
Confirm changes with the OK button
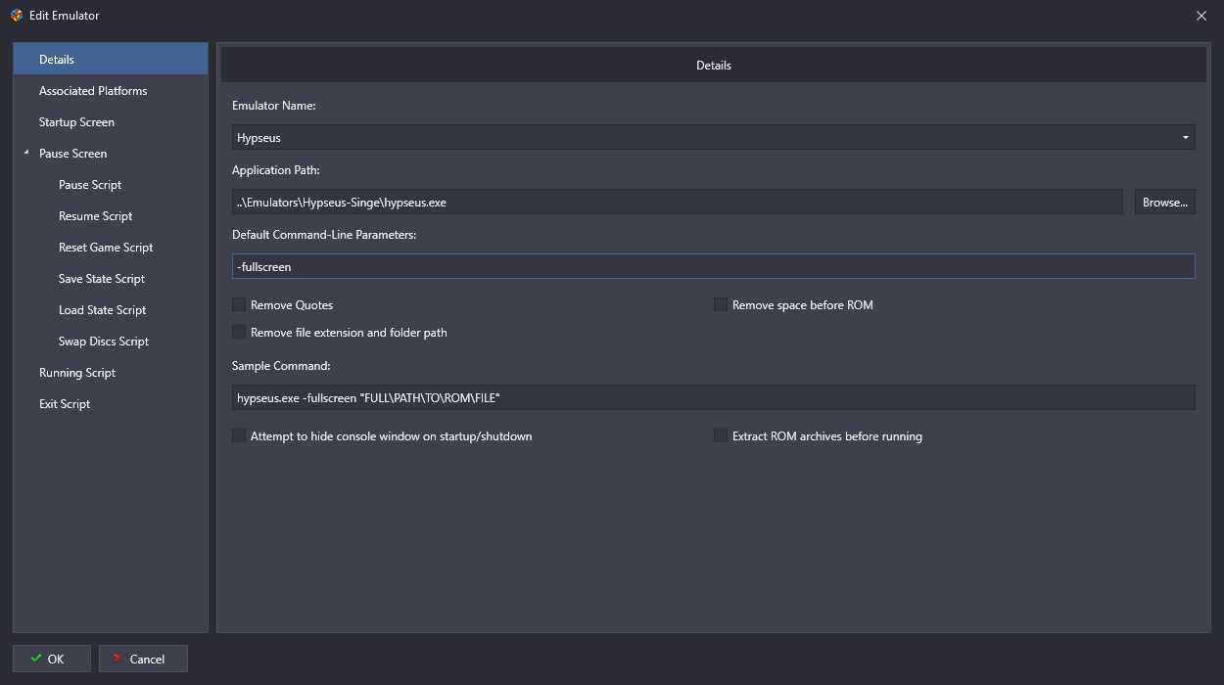pos(52,659)
